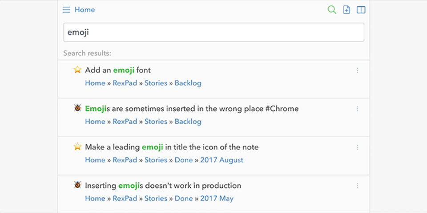This screenshot has height=213, width=427.
Task: Click the green search magnifier icon
Action: click(x=331, y=10)
